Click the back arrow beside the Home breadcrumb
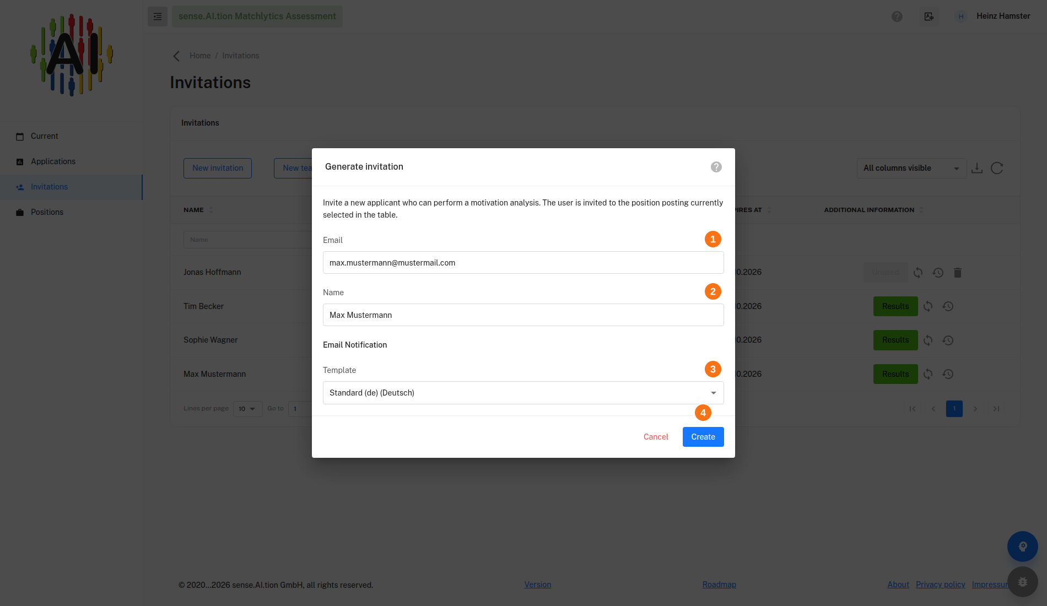Viewport: 1047px width, 606px height. point(176,56)
